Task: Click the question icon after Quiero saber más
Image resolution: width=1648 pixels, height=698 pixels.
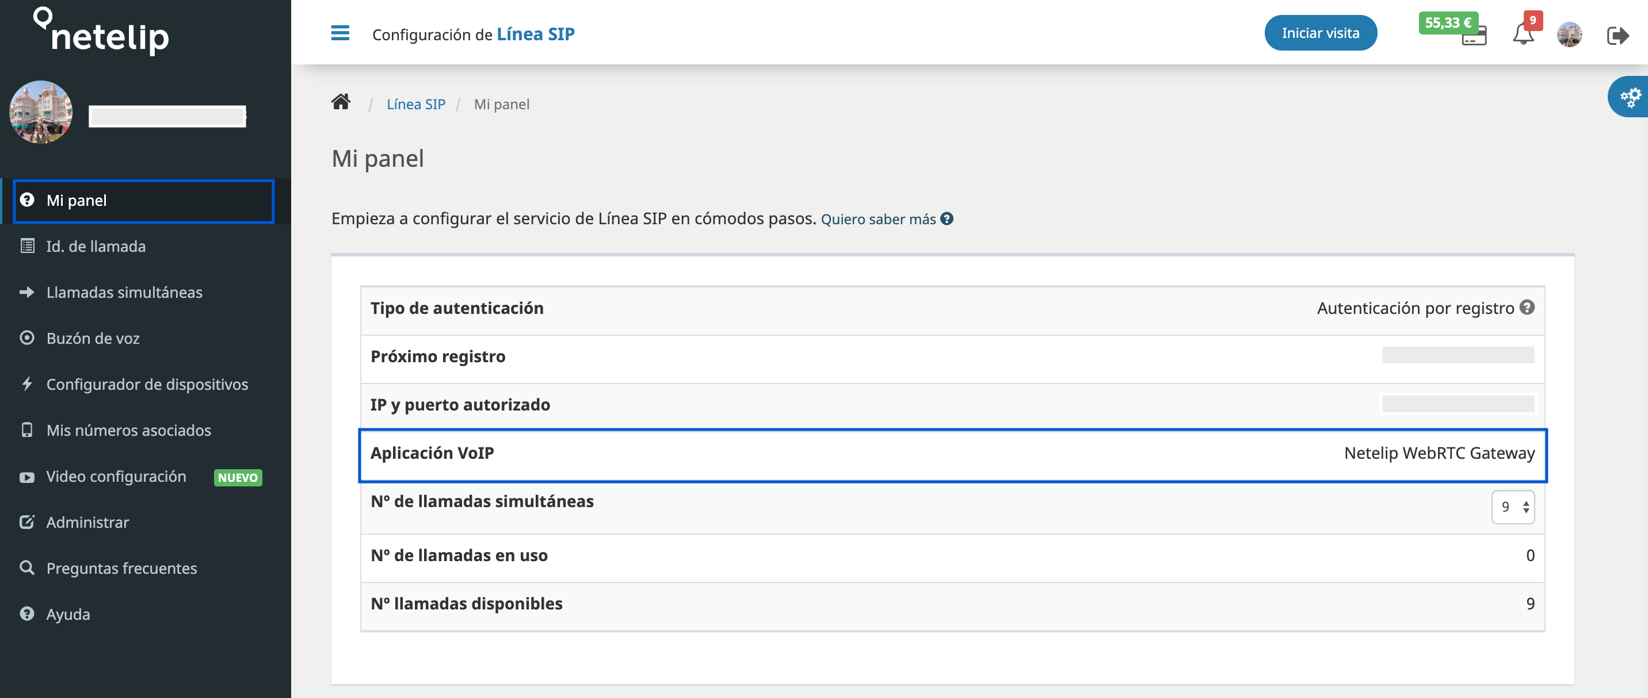Action: (x=947, y=218)
